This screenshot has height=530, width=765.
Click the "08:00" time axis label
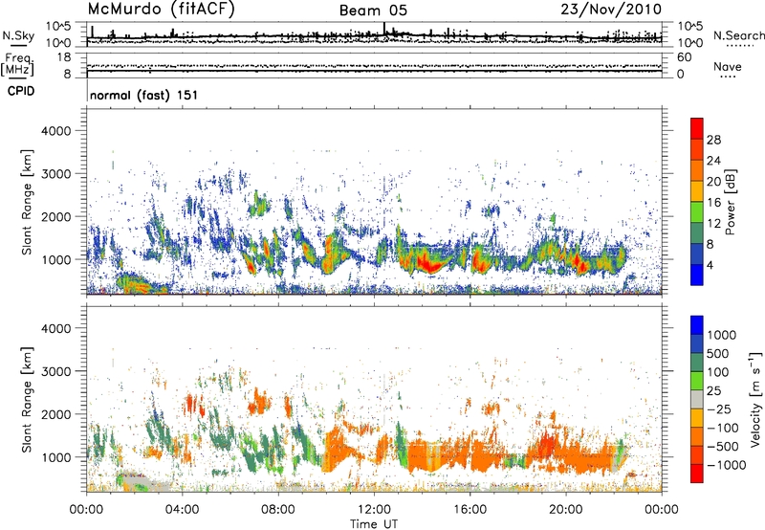[278, 510]
